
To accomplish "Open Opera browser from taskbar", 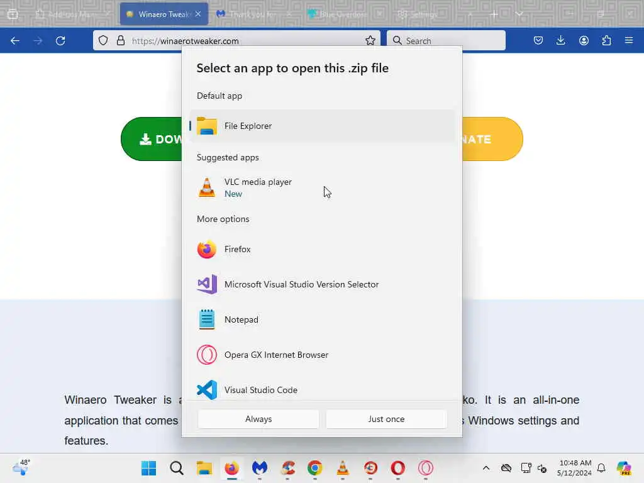I will [398, 468].
